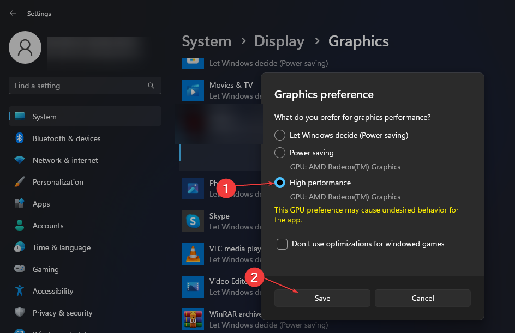Click the Find a setting search box
The width and height of the screenshot is (515, 333).
click(85, 86)
